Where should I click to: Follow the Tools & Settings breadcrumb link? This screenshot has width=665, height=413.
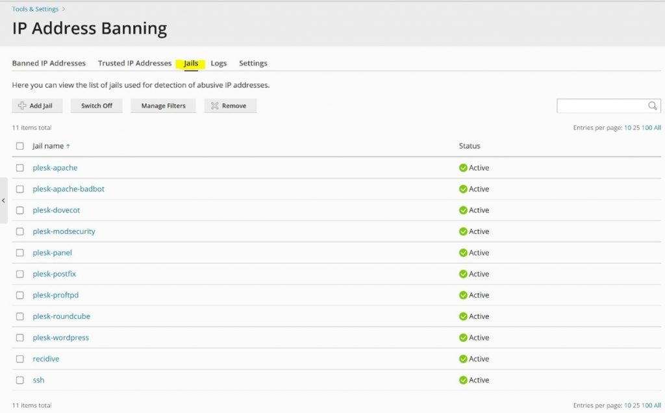(x=35, y=9)
